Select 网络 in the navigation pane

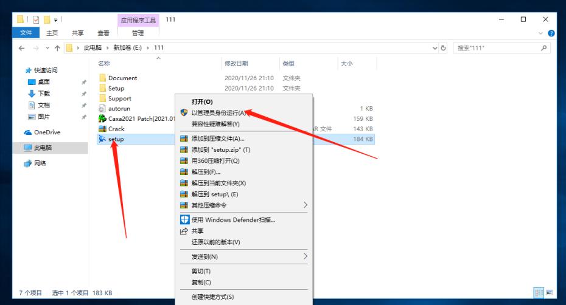coord(40,163)
